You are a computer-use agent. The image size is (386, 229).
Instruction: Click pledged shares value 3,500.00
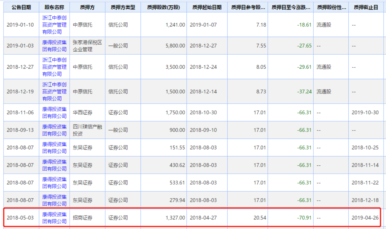tap(175, 67)
